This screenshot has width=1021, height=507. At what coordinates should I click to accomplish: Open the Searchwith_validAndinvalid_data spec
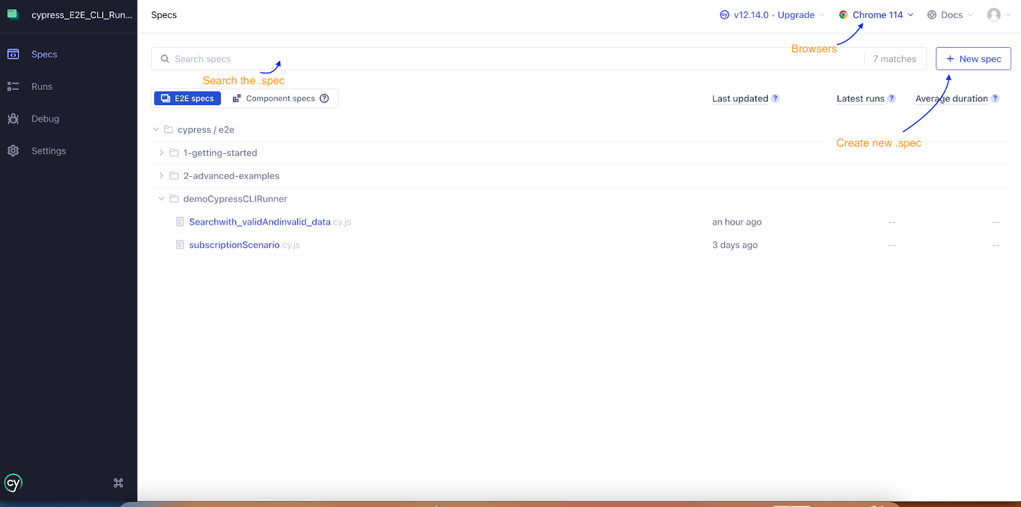pos(270,222)
